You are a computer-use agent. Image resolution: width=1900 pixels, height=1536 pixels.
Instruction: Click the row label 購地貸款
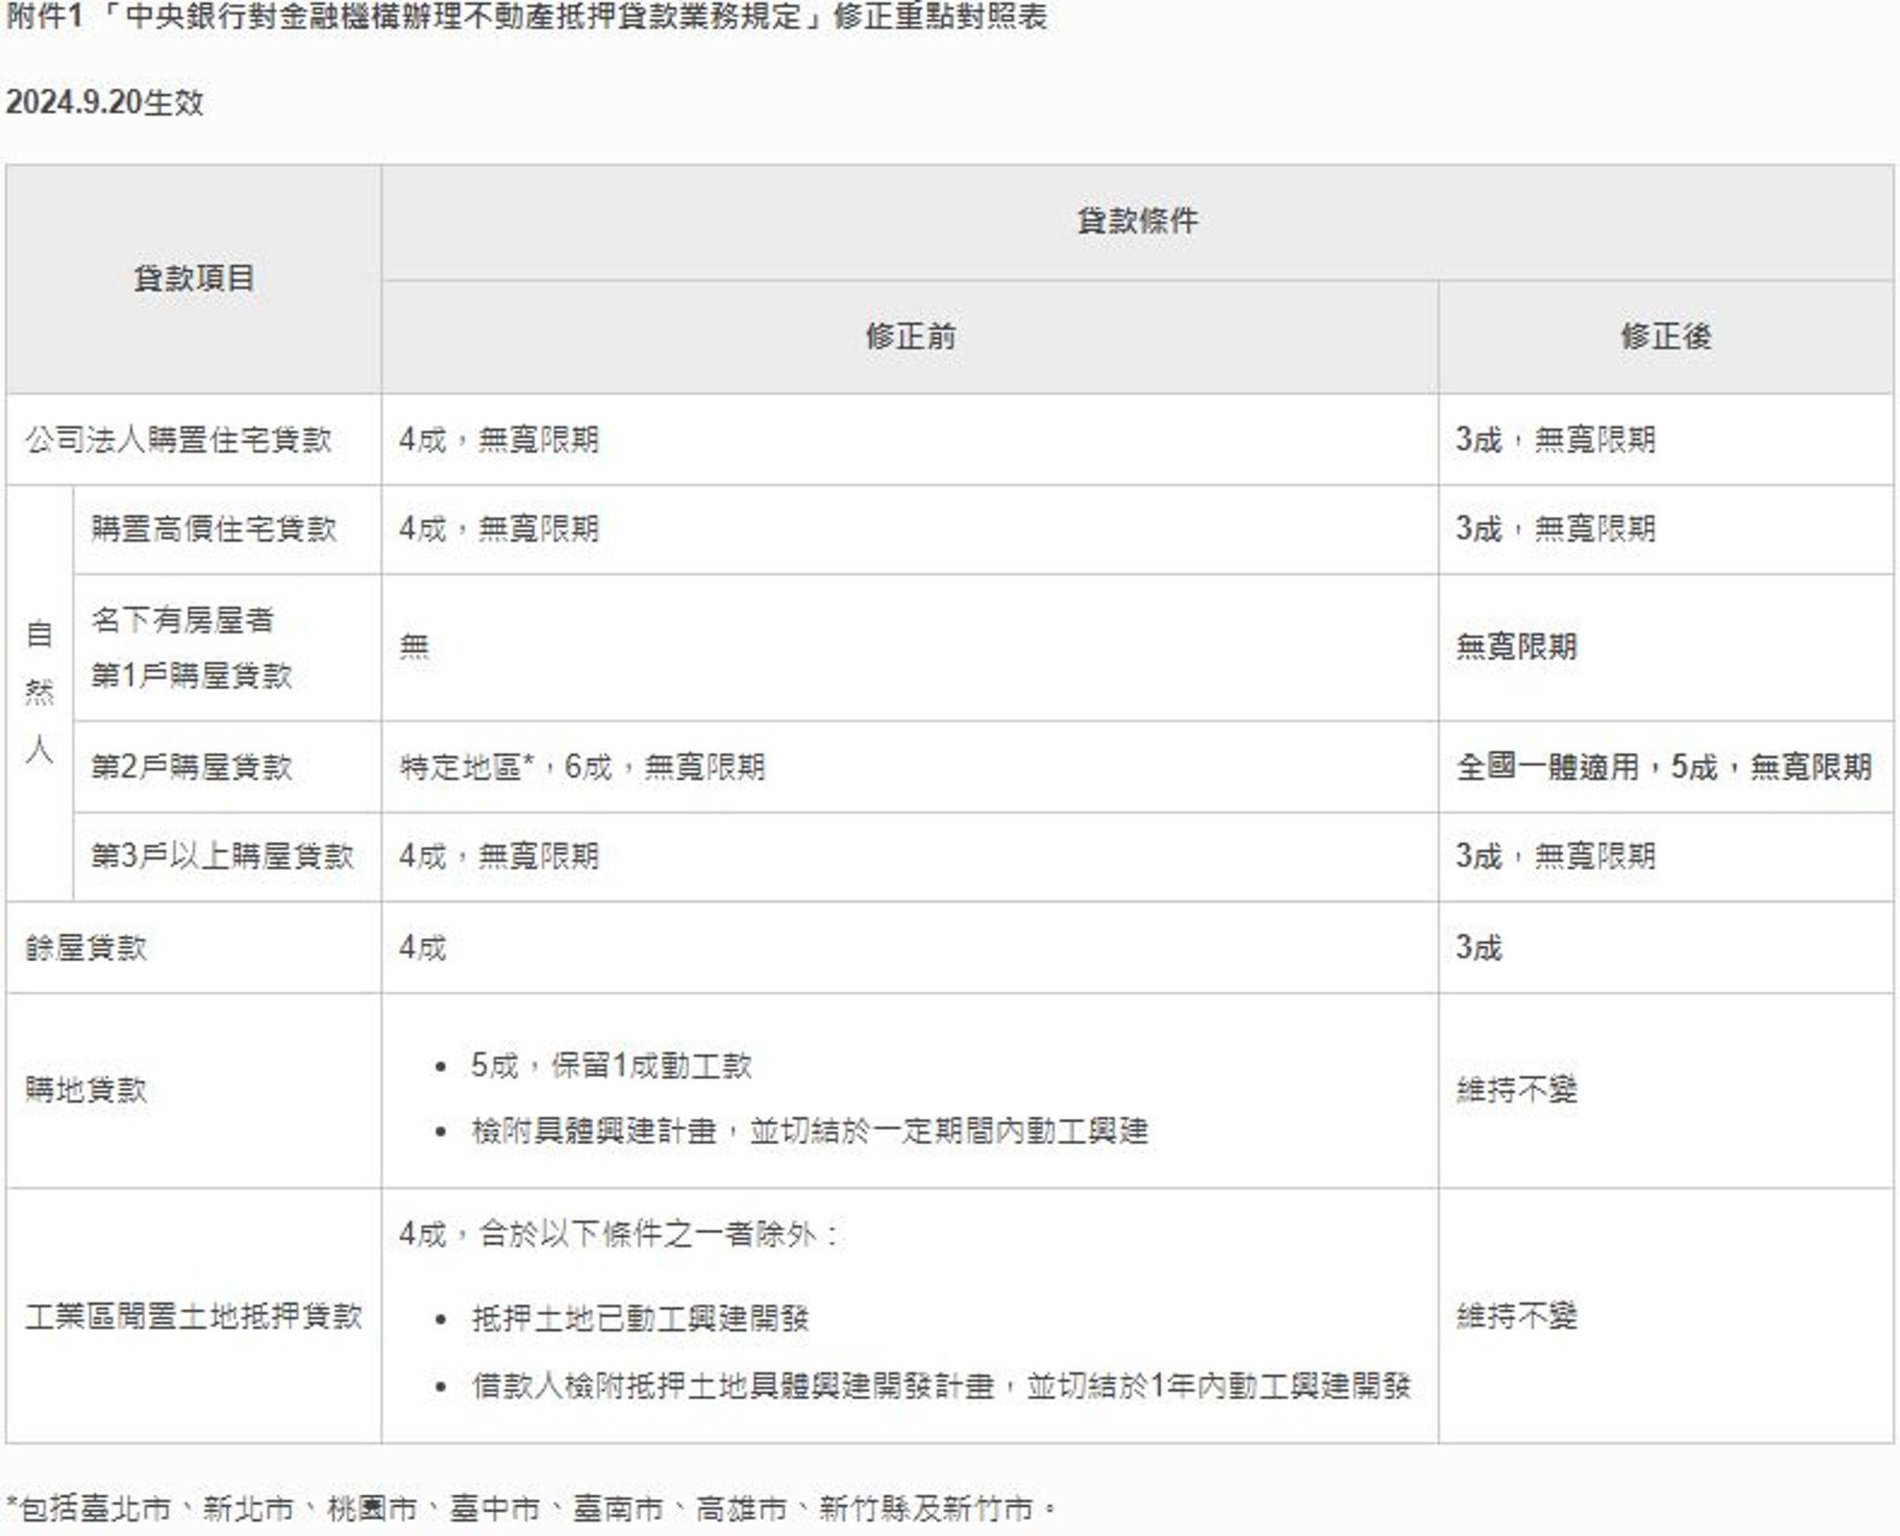pos(85,1090)
